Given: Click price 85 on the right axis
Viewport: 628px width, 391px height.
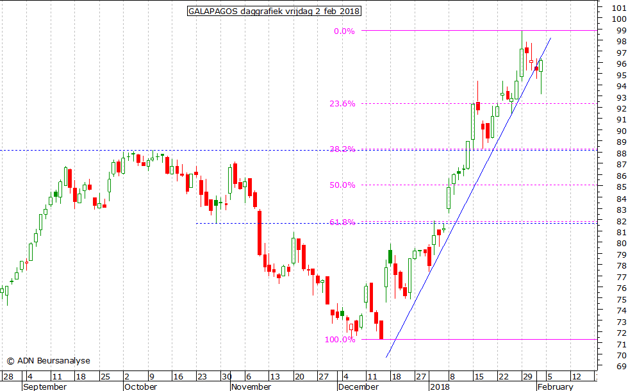Looking at the screenshot, I should [622, 187].
